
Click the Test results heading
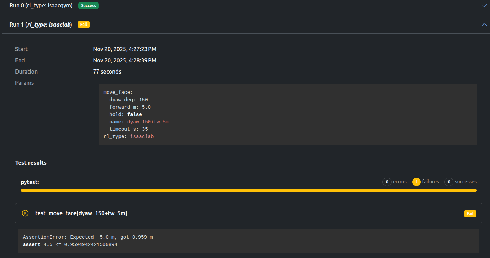31,163
